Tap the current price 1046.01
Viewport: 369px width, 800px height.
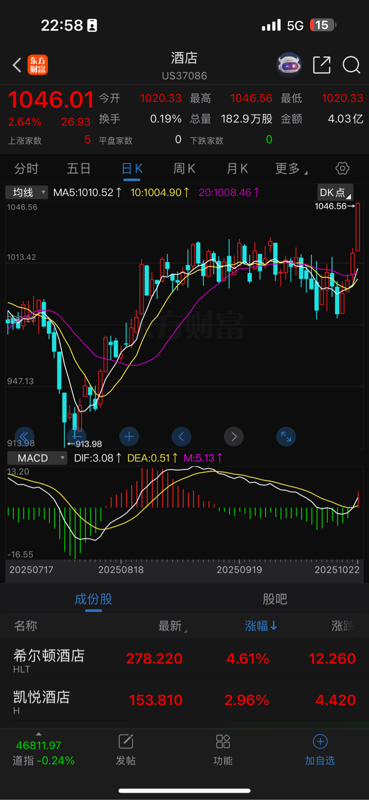(x=50, y=100)
